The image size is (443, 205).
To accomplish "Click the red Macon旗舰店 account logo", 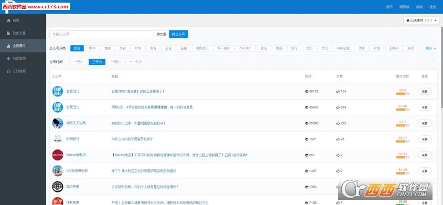I will pos(58,155).
